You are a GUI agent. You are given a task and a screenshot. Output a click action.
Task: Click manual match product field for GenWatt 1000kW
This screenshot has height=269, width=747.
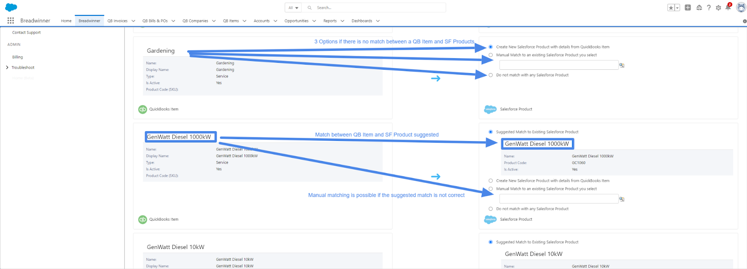pyautogui.click(x=559, y=199)
